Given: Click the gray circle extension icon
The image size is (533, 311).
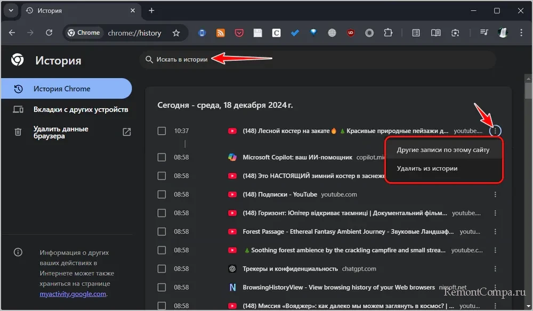Looking at the screenshot, I should click(369, 33).
